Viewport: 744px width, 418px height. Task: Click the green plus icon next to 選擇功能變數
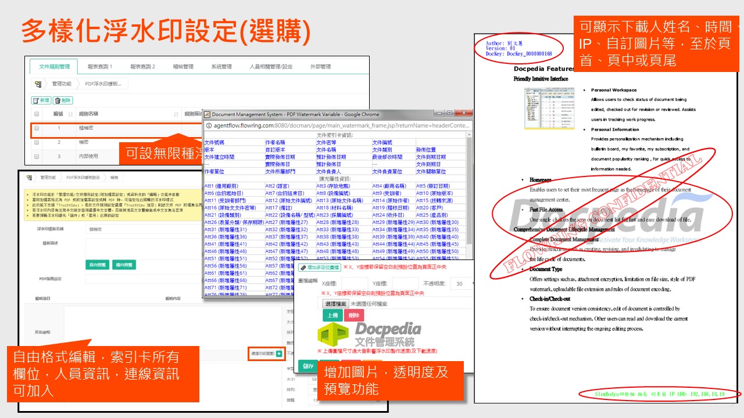[279, 354]
